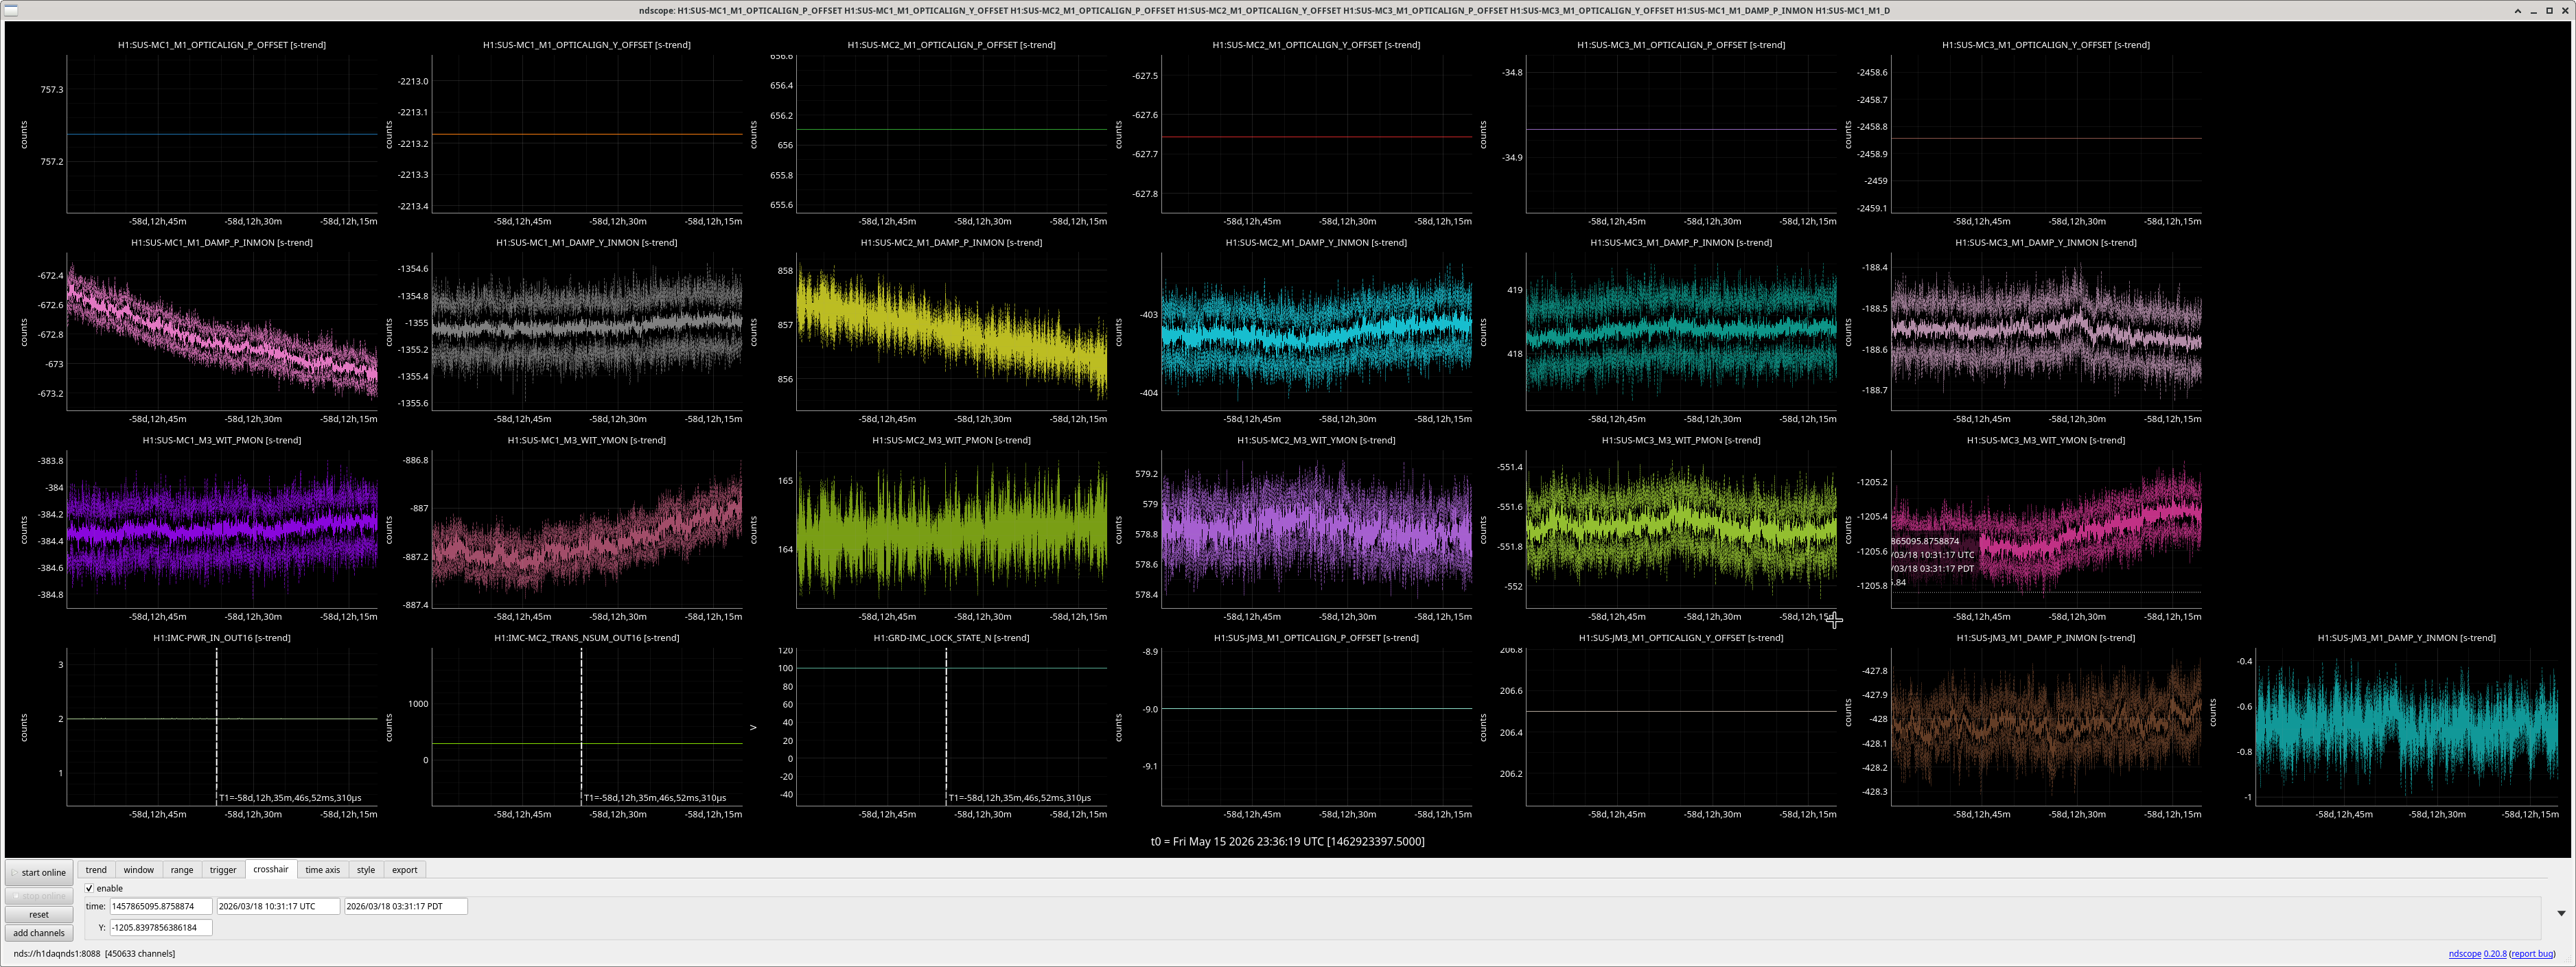The width and height of the screenshot is (2576, 967).
Task: Open the report bug link
Action: click(x=2532, y=953)
